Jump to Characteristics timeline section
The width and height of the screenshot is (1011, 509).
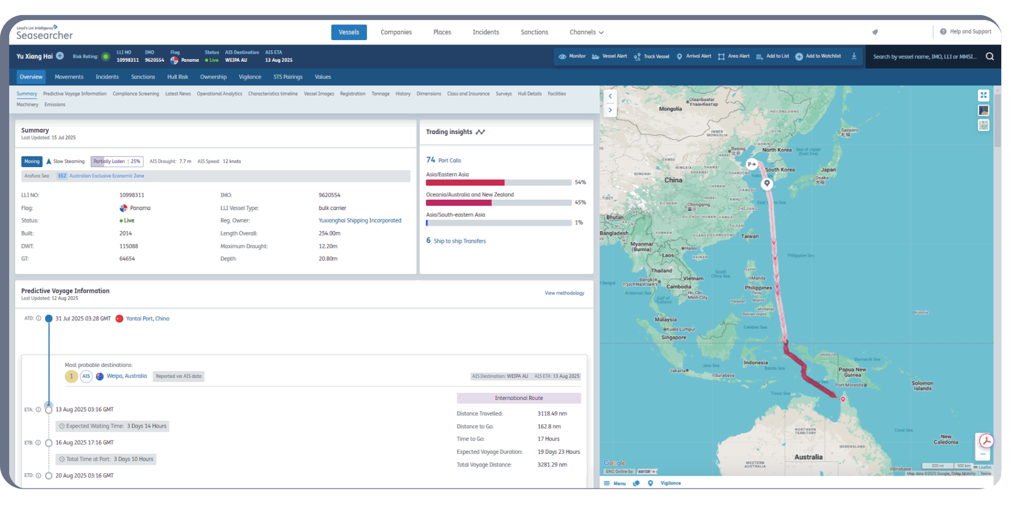[272, 93]
